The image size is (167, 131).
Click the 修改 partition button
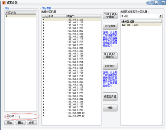point(32,123)
